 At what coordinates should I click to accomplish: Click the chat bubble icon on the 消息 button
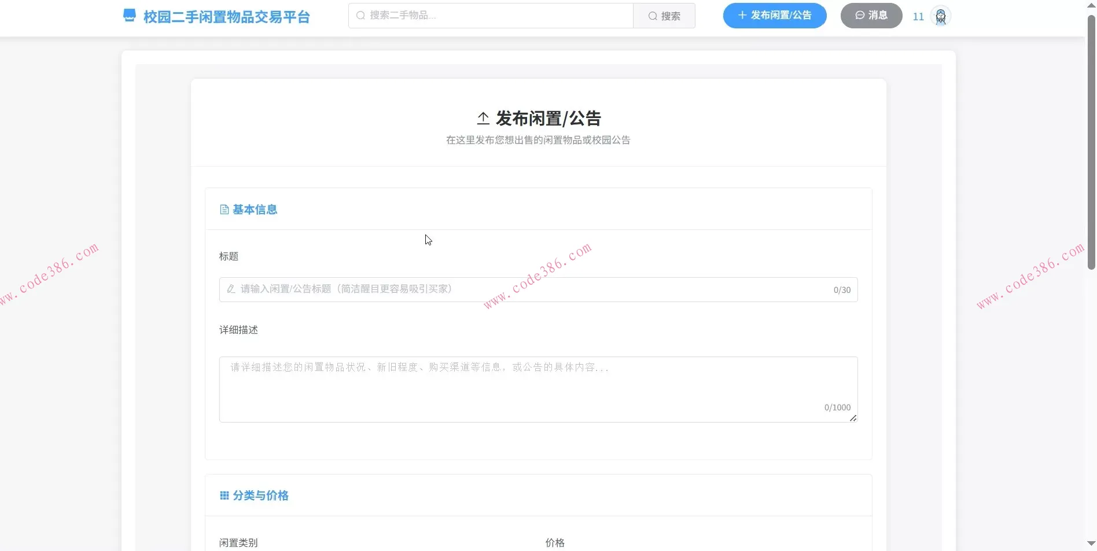coord(860,15)
